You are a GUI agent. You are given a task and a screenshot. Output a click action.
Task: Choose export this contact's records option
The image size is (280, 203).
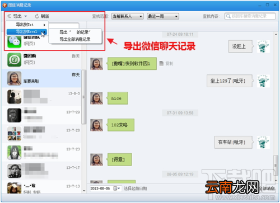[x=74, y=32]
